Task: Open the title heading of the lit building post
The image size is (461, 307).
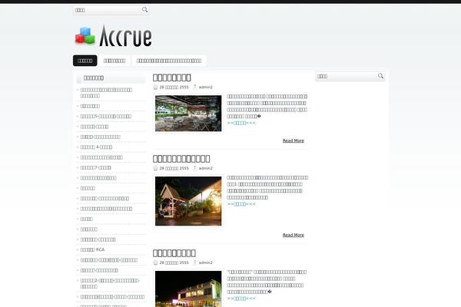Action: coord(174,253)
